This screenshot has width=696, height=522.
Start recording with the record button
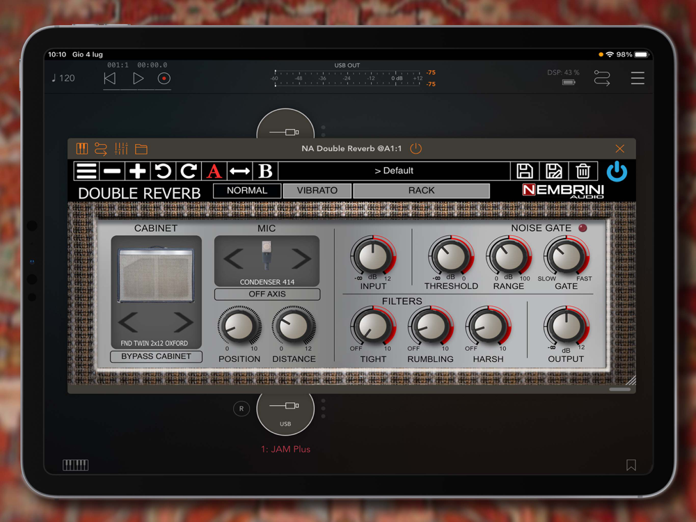pos(164,79)
